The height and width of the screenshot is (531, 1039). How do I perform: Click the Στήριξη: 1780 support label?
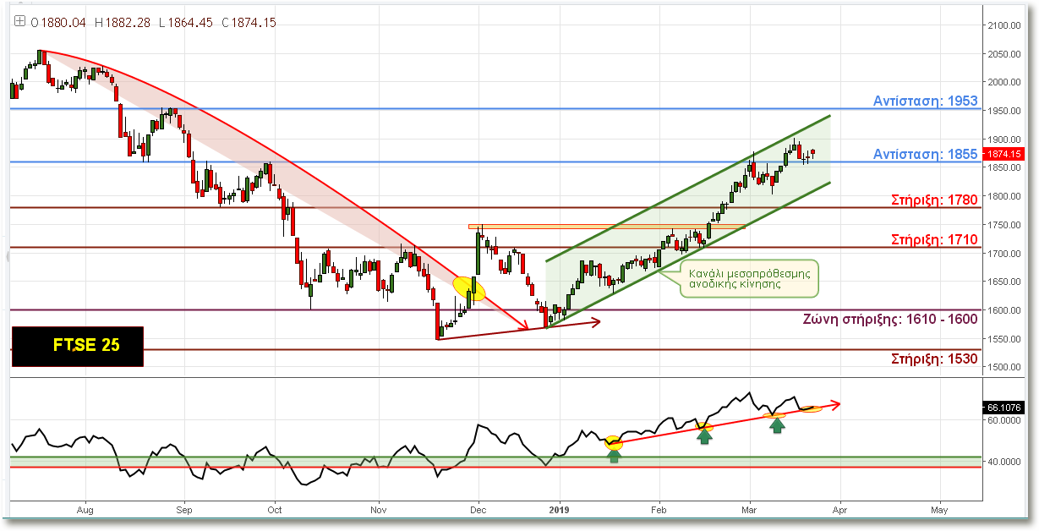click(x=934, y=200)
